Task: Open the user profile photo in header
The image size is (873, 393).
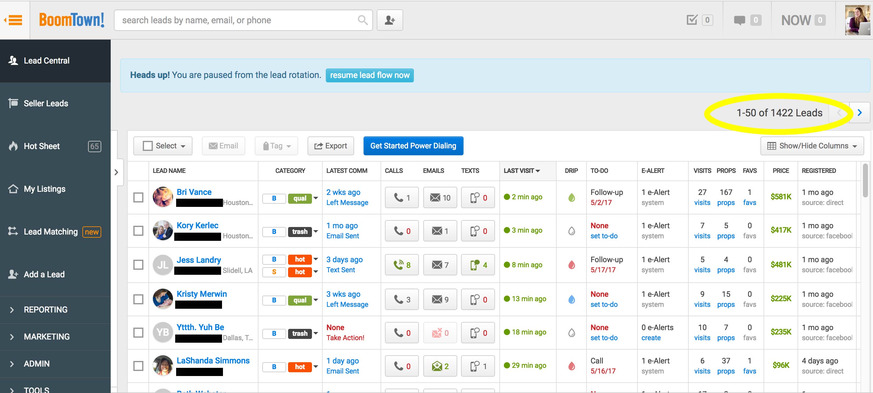Action: point(857,20)
